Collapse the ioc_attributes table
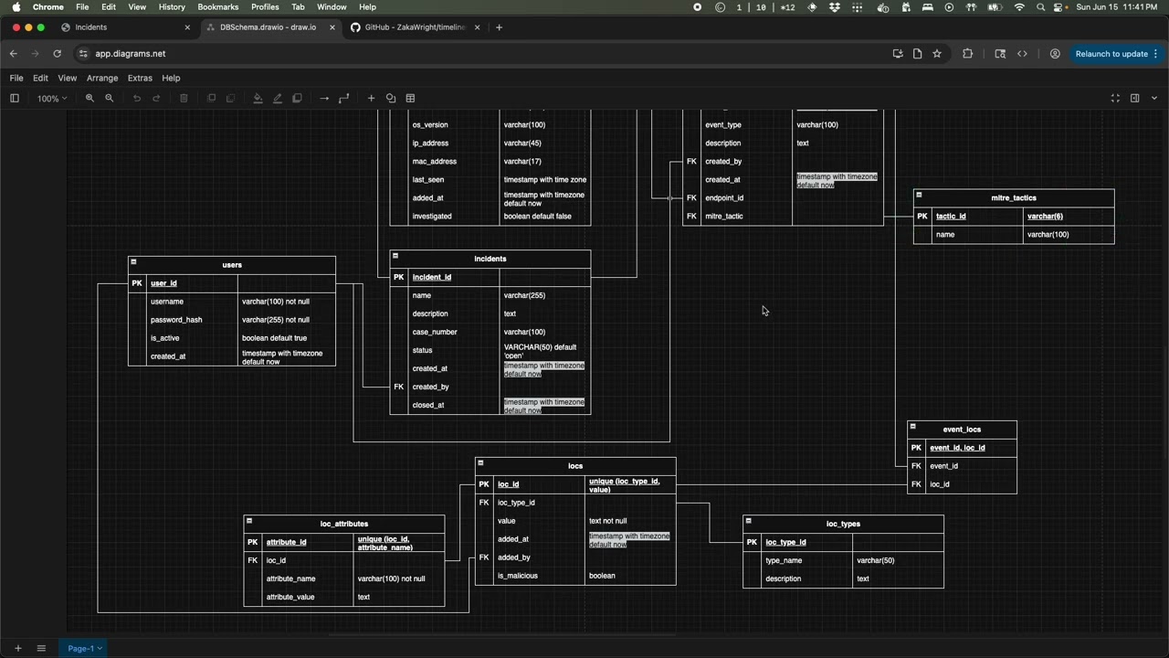Viewport: 1169px width, 658px height. (249, 521)
